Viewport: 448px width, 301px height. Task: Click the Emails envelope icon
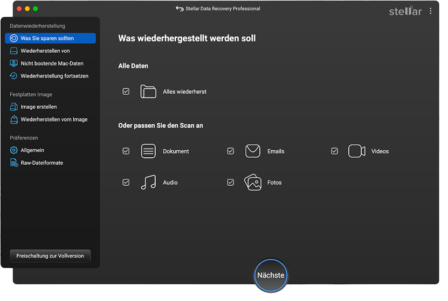(252, 151)
